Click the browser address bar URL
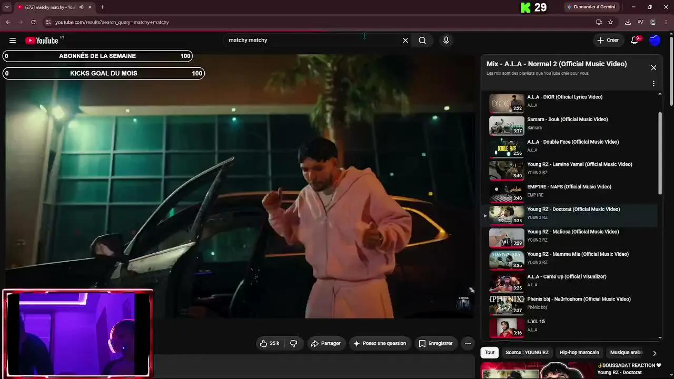 pyautogui.click(x=112, y=22)
